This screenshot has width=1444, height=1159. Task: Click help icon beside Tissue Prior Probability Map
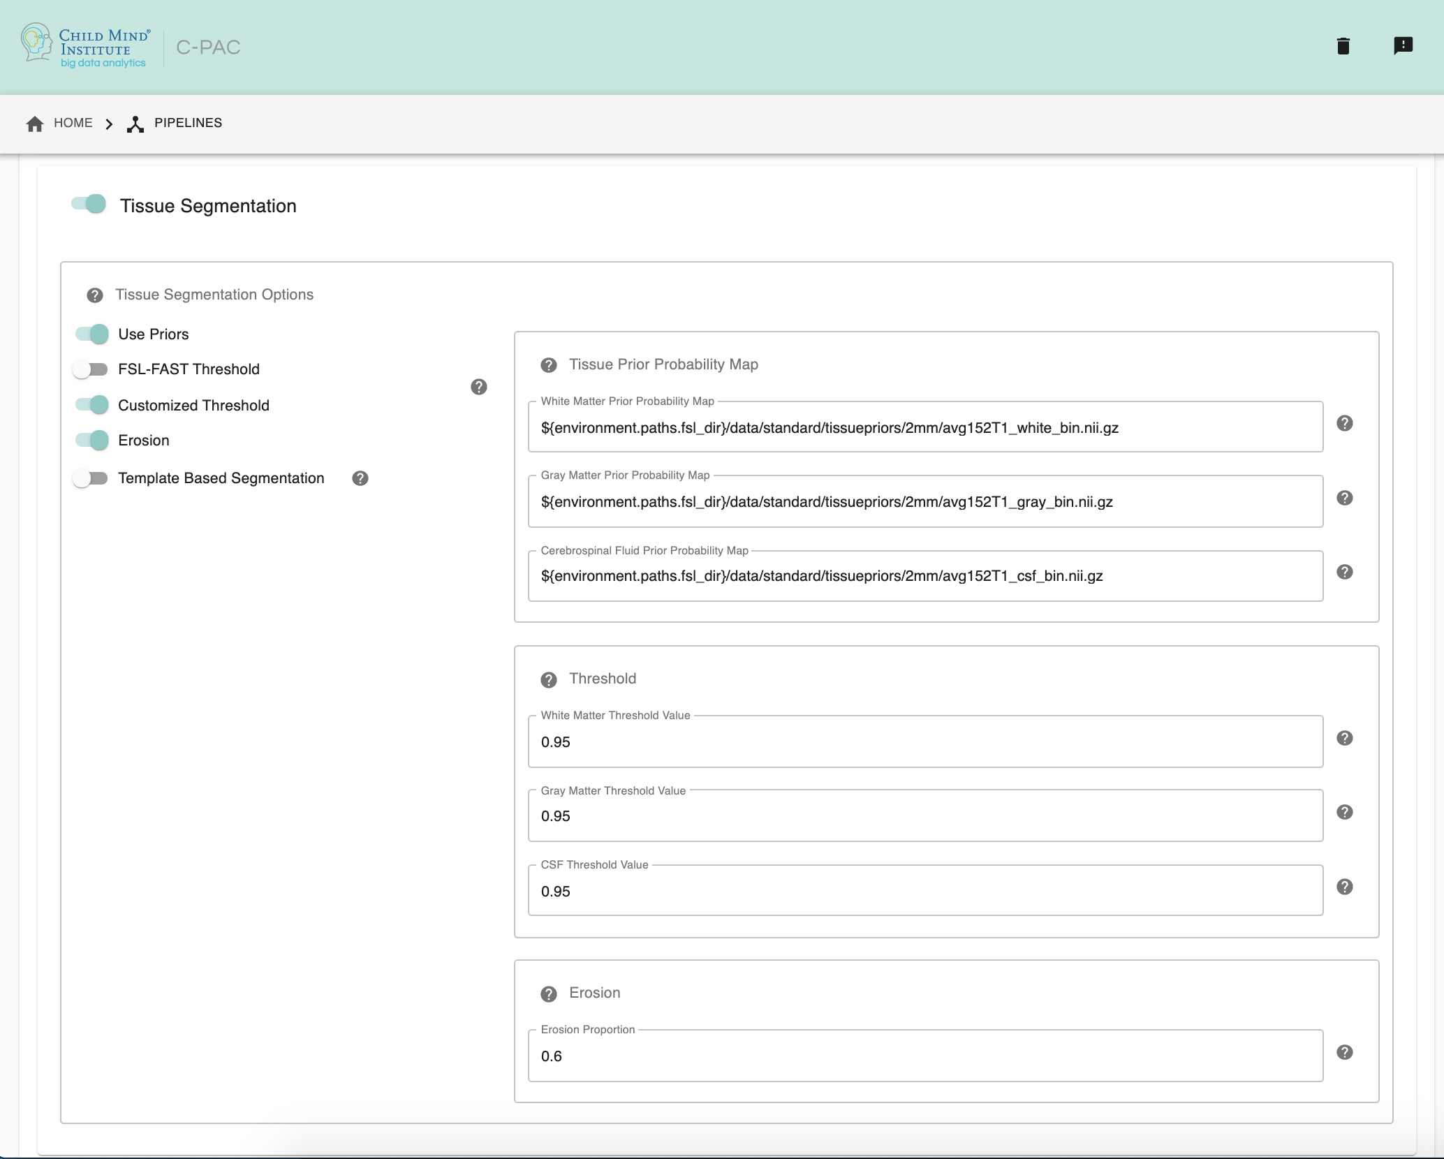549,365
